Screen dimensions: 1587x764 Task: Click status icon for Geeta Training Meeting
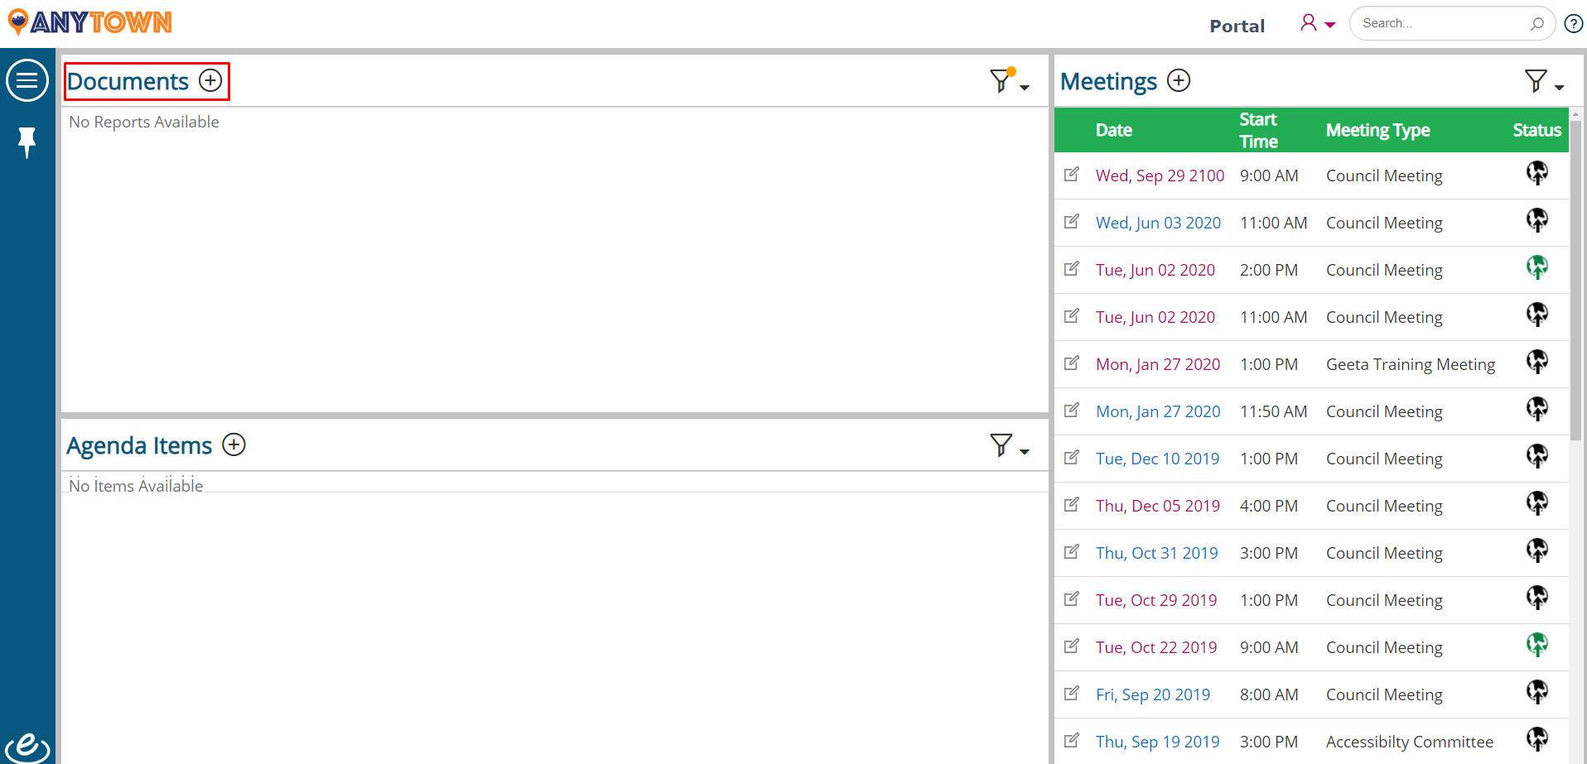point(1537,362)
